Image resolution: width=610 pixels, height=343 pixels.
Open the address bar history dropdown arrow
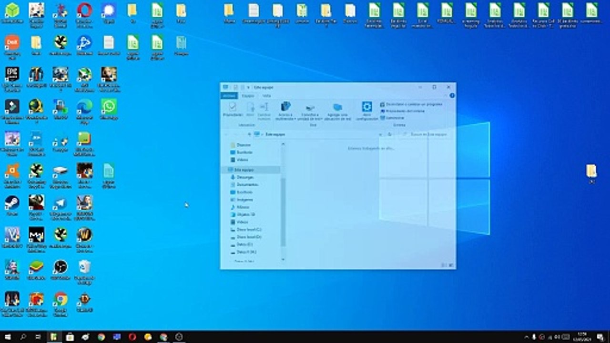(380, 135)
